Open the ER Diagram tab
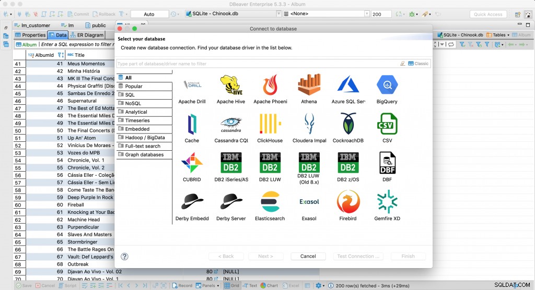535x290 pixels. tap(87, 35)
